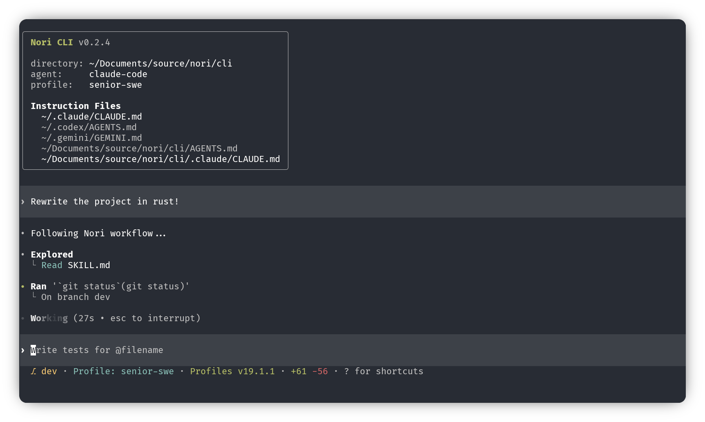Click '? for shortcuts' hint
Screen dimensions: 705x422
[x=384, y=371]
